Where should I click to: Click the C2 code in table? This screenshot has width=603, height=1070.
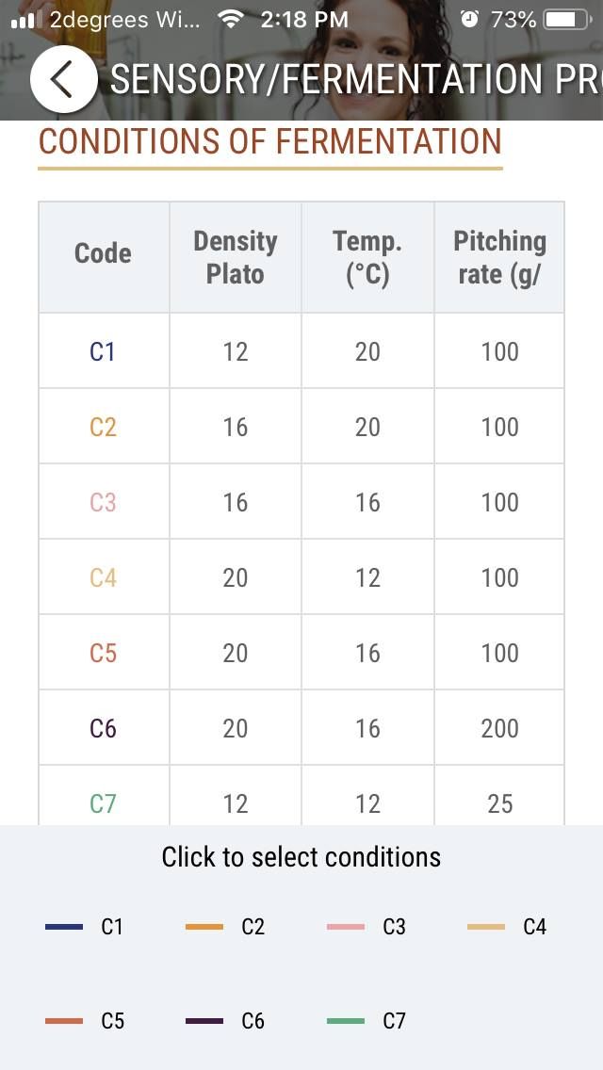pyautogui.click(x=103, y=427)
